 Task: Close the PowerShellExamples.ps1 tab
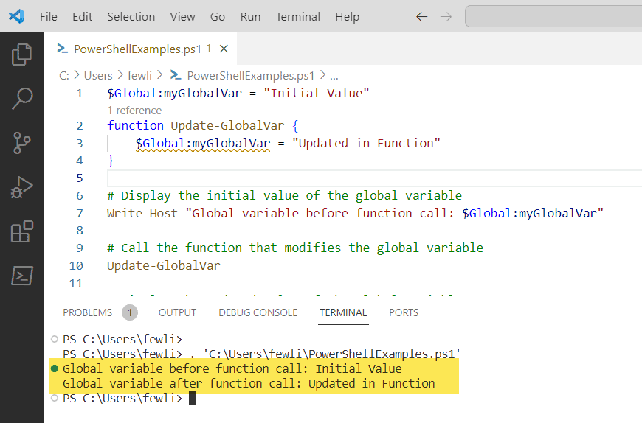coord(224,49)
